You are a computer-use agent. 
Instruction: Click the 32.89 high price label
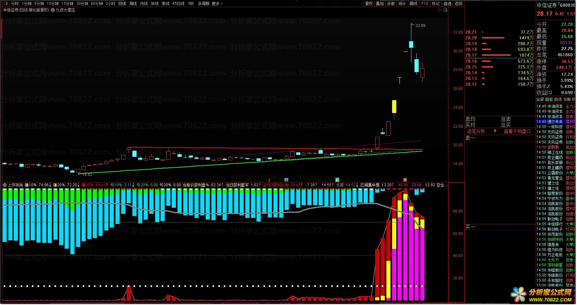tap(420, 26)
